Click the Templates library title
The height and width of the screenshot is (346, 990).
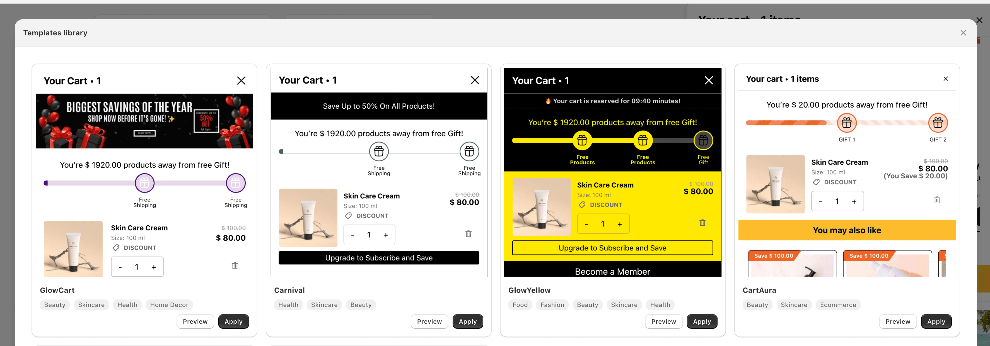click(55, 33)
